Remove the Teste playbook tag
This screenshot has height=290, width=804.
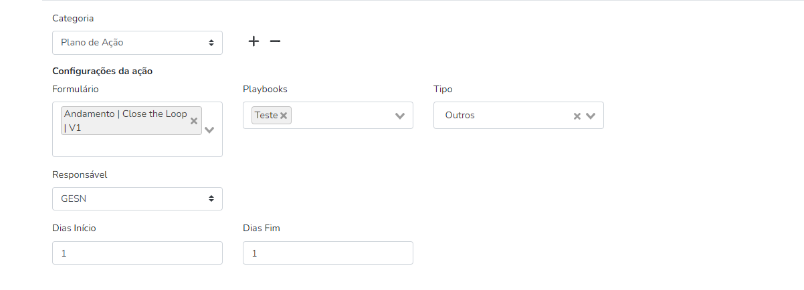coord(284,116)
